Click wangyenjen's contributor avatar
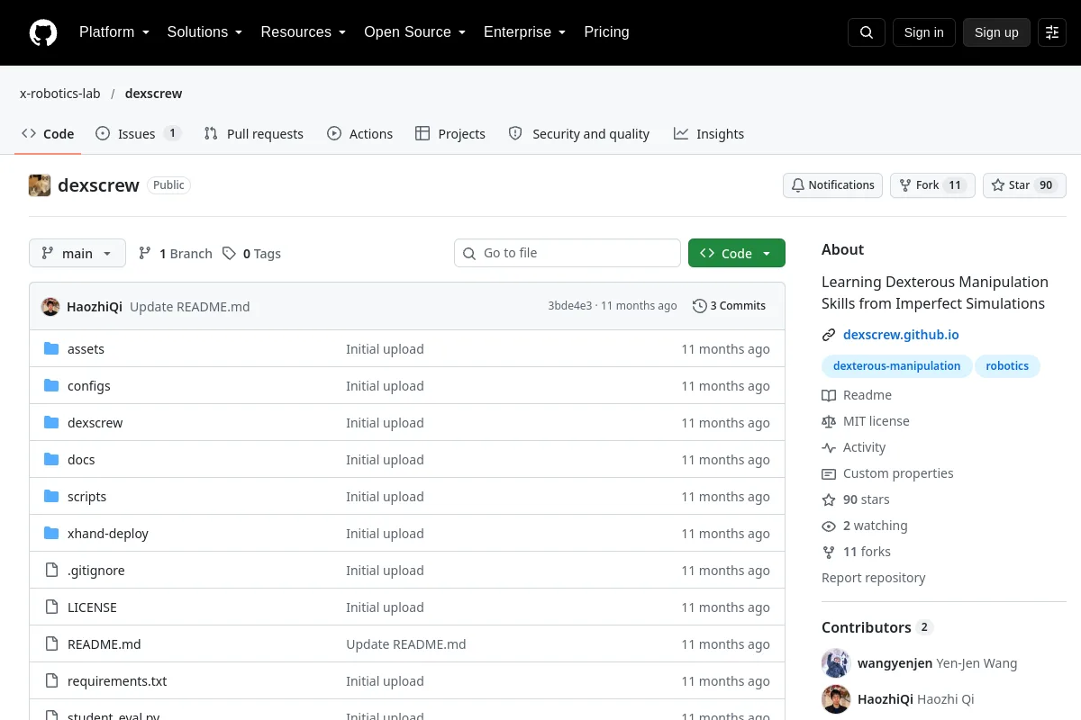This screenshot has width=1081, height=720. pyautogui.click(x=836, y=663)
